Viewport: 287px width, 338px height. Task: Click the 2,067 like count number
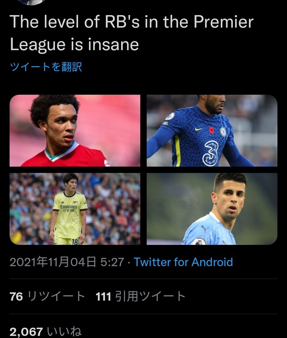tap(26, 332)
